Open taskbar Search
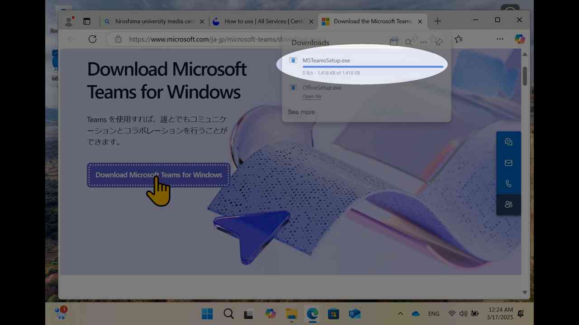579x325 pixels. click(x=228, y=314)
